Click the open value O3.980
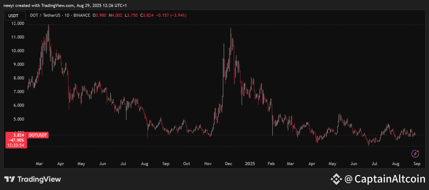The width and height of the screenshot is (429, 190). tap(99, 16)
